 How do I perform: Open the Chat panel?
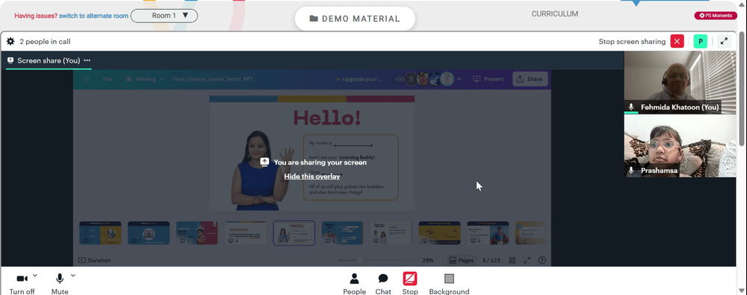pyautogui.click(x=383, y=284)
